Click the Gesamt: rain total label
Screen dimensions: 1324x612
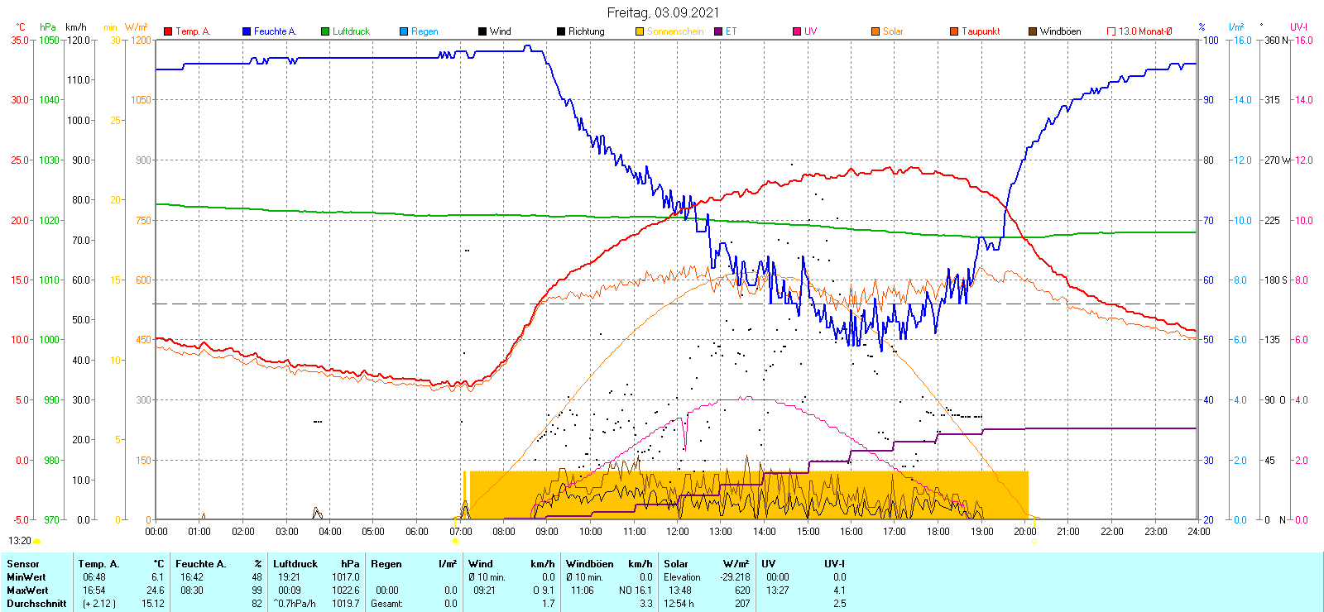[387, 604]
